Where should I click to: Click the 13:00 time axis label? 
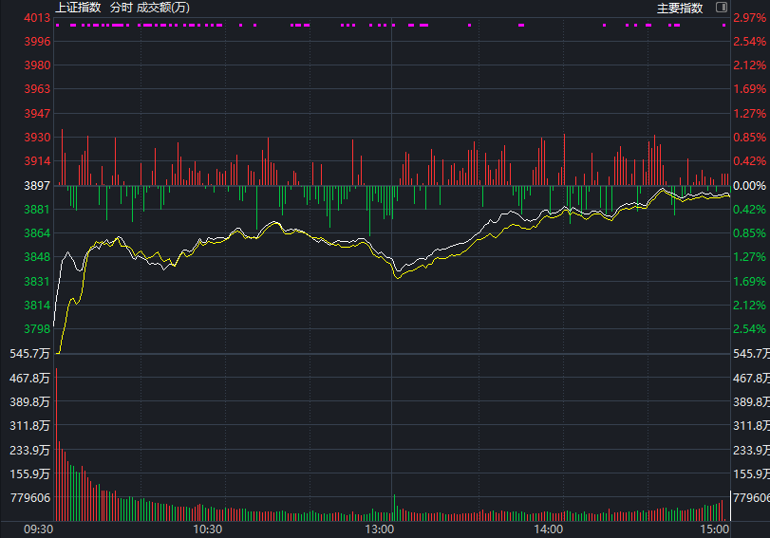point(379,529)
